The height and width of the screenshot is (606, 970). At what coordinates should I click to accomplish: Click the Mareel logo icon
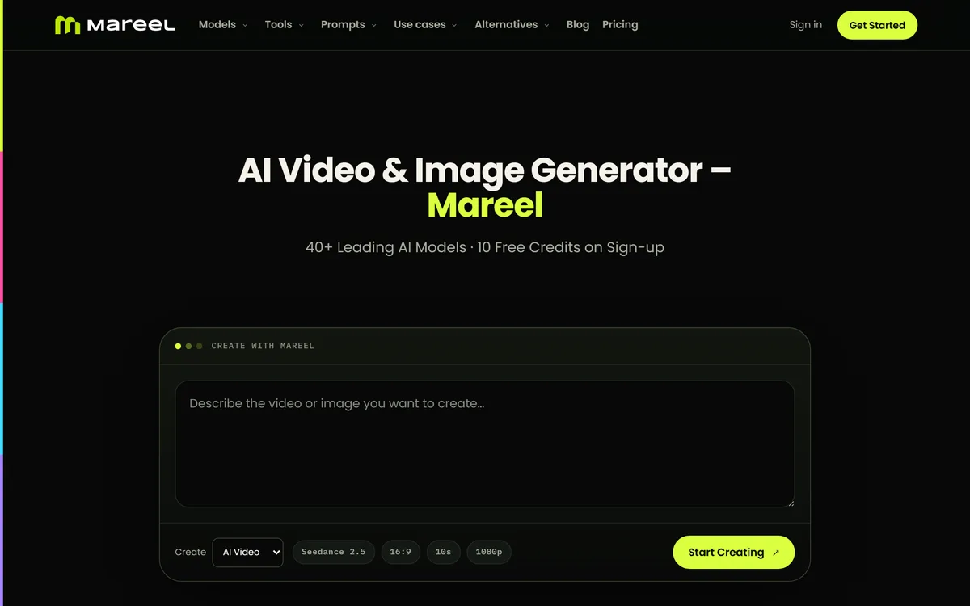67,25
